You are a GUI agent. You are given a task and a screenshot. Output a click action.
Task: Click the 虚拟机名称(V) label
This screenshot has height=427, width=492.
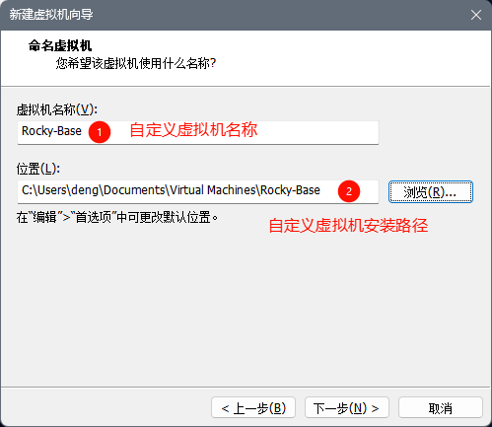pyautogui.click(x=57, y=109)
